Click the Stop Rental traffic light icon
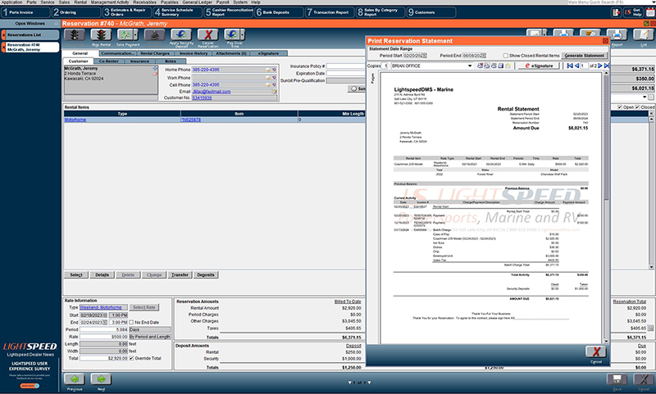 tap(101, 35)
